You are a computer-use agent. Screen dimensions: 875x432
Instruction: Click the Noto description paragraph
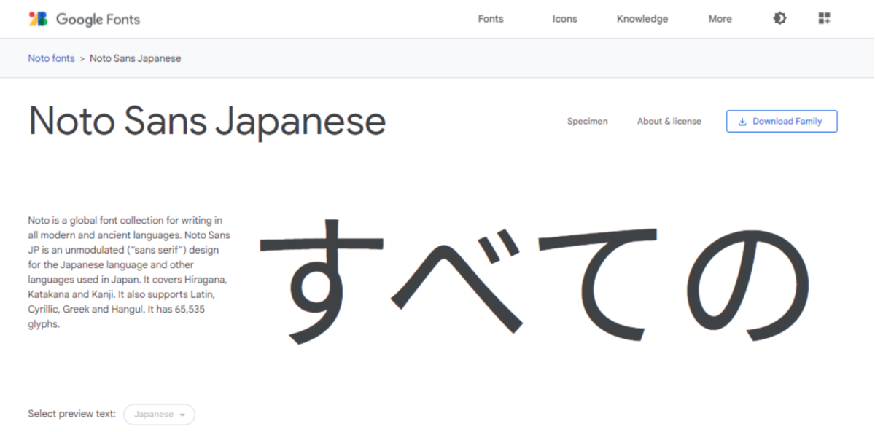(130, 272)
